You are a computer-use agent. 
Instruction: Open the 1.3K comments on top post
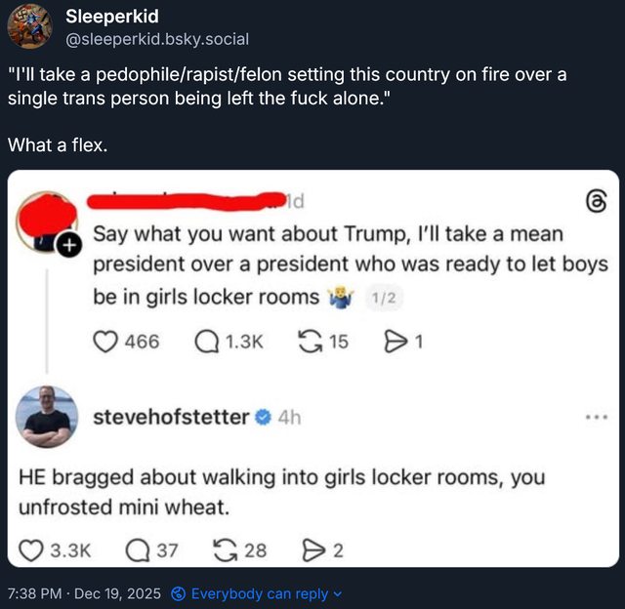[x=207, y=343]
